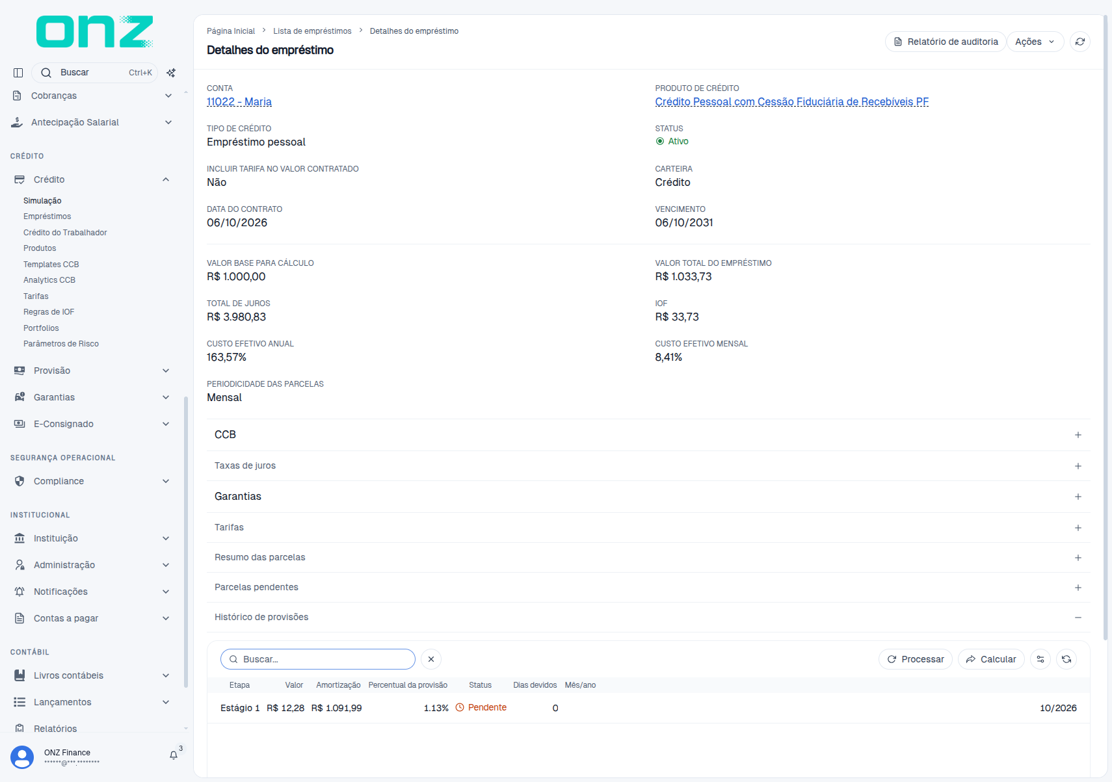Image resolution: width=1112 pixels, height=782 pixels.
Task: Open notifications bell at bottom of sidebar
Action: (x=174, y=755)
